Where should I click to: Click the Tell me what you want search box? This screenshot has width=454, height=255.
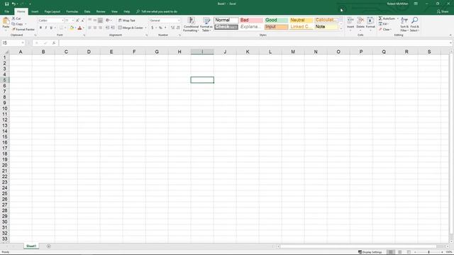point(157,11)
